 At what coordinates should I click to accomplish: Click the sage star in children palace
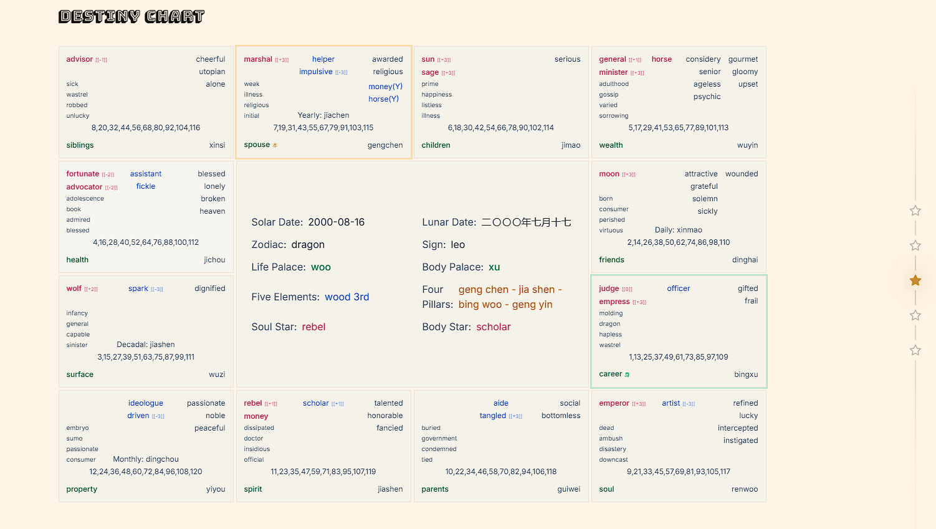point(430,72)
